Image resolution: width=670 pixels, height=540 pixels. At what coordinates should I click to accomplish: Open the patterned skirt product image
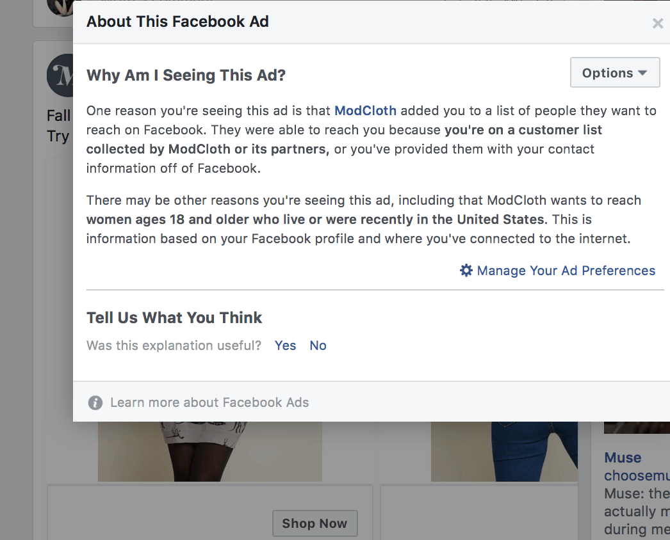coord(210,451)
